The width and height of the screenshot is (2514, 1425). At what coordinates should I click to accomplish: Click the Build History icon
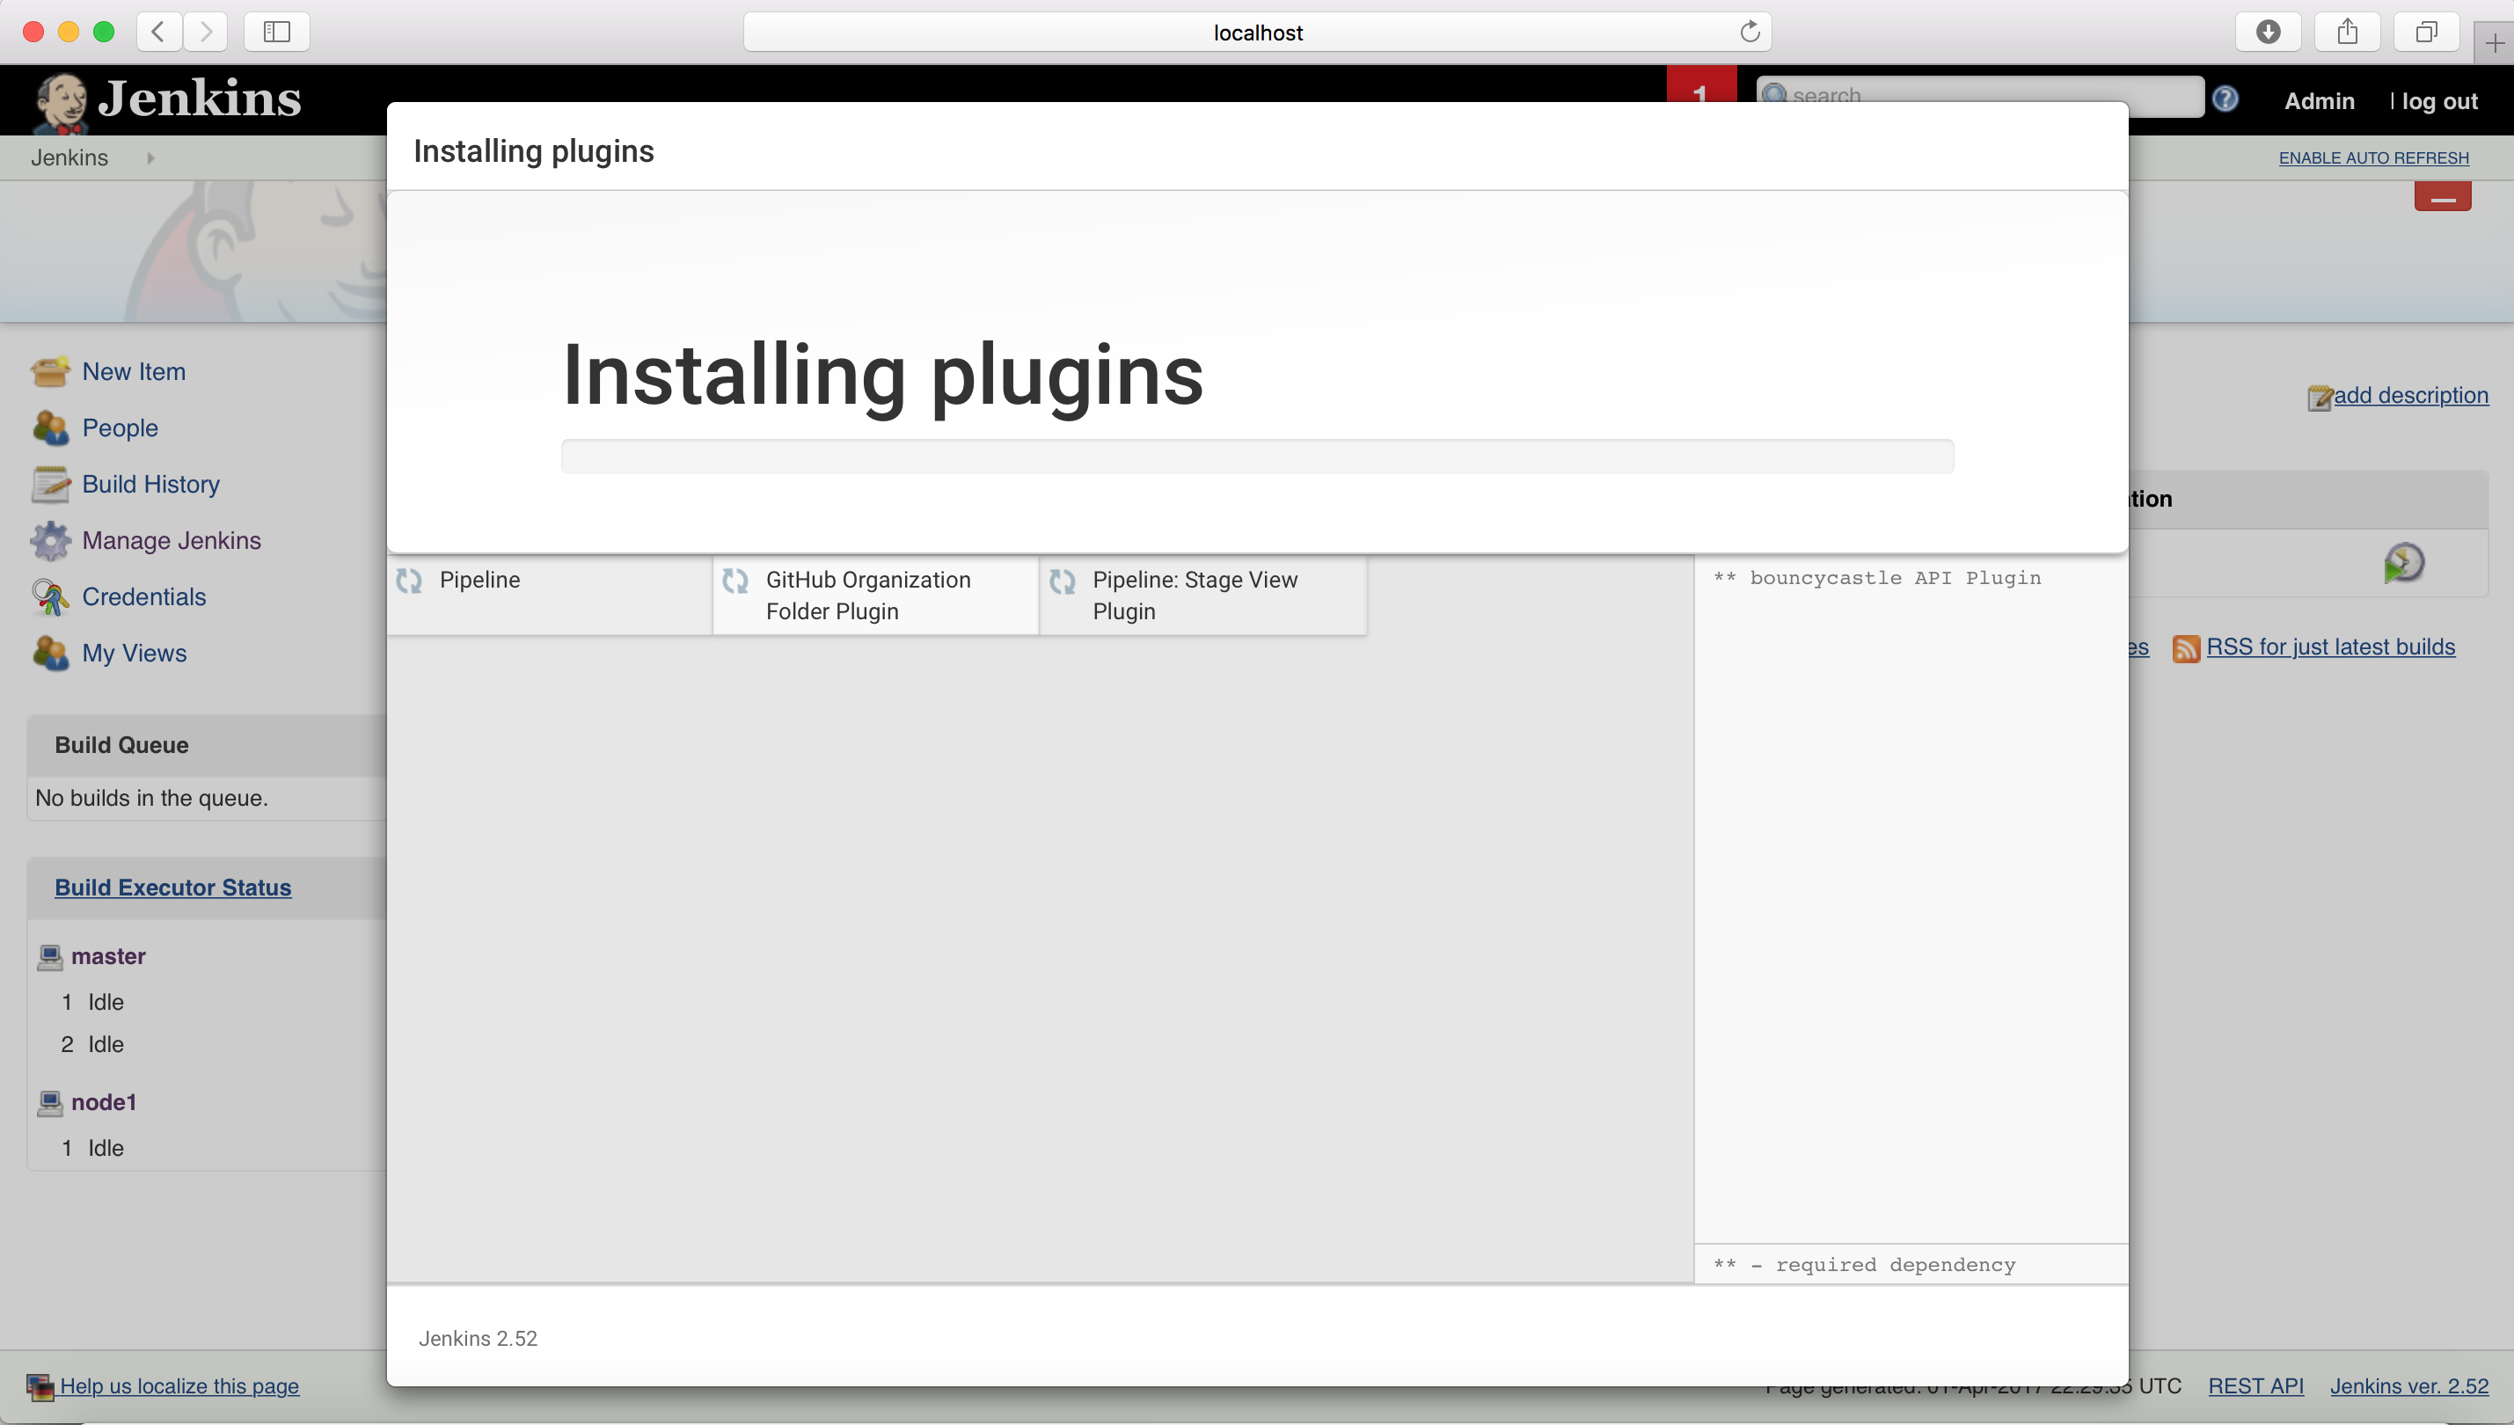(50, 484)
